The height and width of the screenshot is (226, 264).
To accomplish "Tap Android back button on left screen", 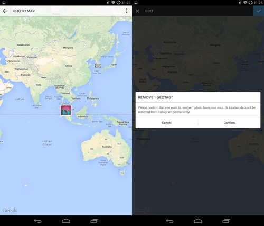I will pos(37,221).
